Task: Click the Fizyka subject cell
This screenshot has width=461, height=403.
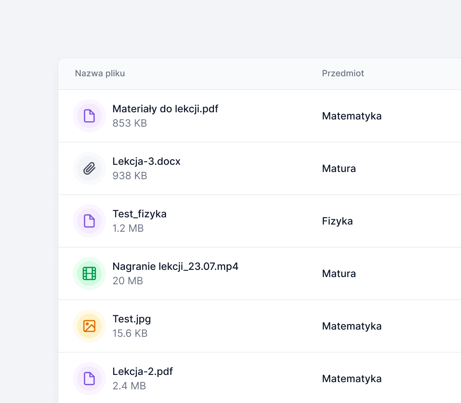Action: coord(337,221)
